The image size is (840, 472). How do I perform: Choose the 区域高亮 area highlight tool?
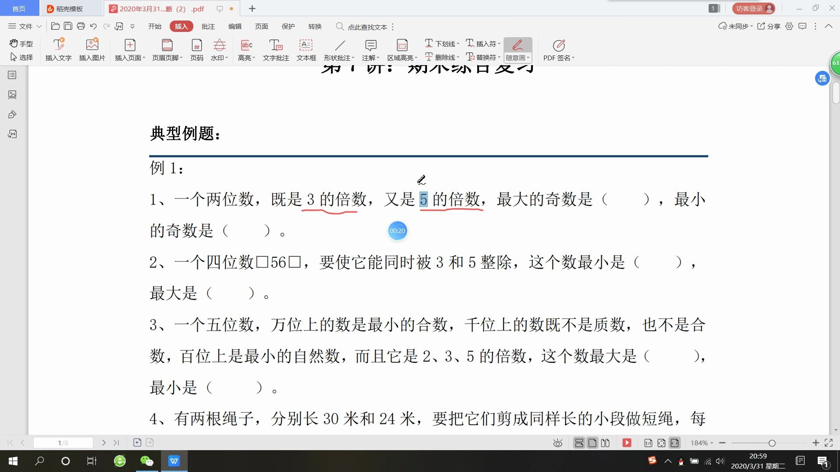(400, 49)
